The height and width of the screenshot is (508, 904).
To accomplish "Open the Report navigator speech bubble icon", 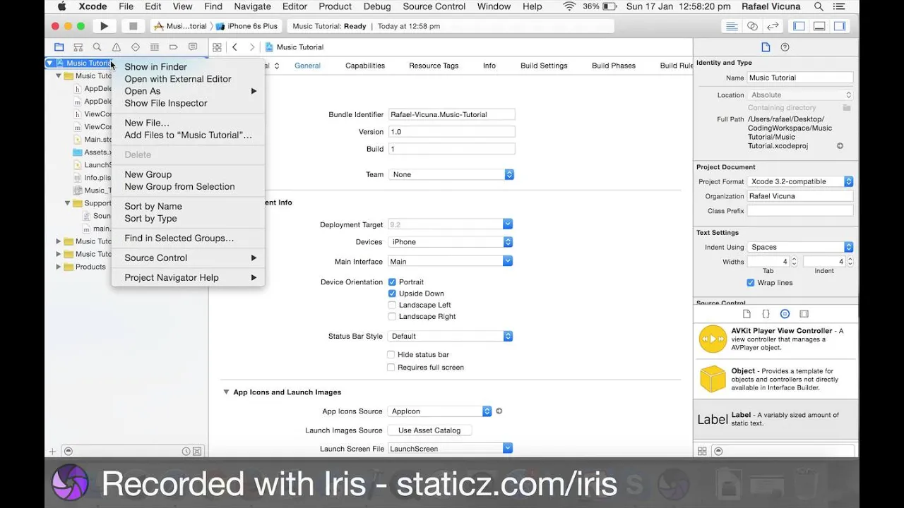I will pos(193,47).
